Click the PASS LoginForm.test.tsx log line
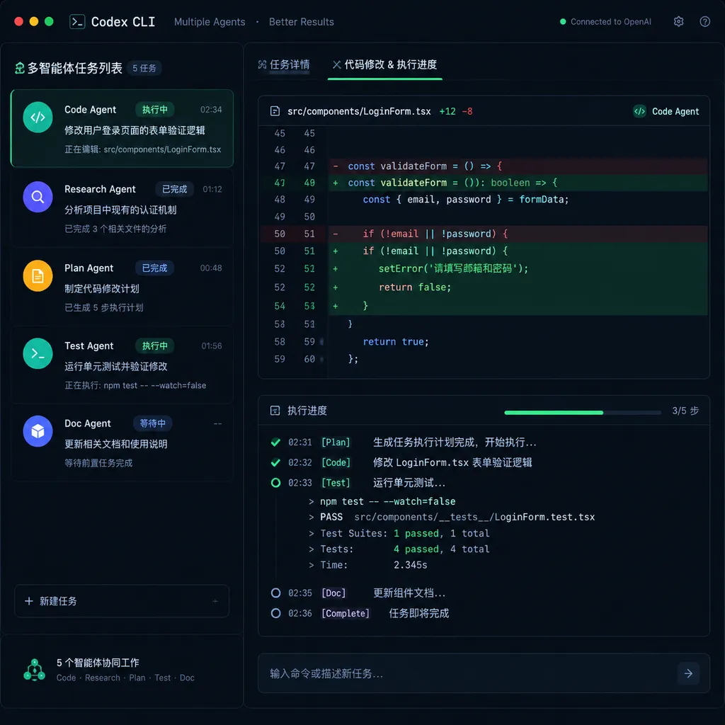Viewport: 725px width, 725px height. [452, 517]
